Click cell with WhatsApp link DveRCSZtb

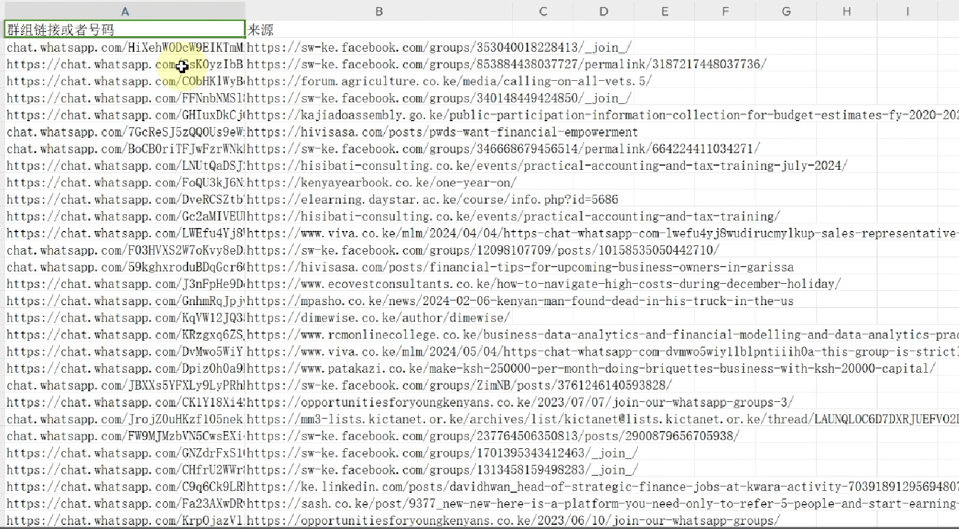125,199
